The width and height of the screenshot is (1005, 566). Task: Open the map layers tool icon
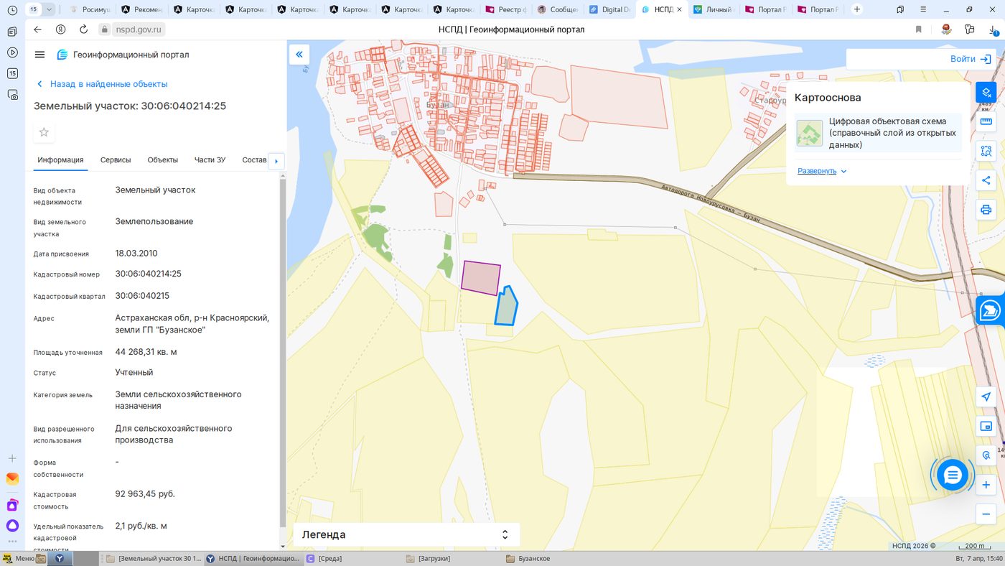click(x=986, y=92)
